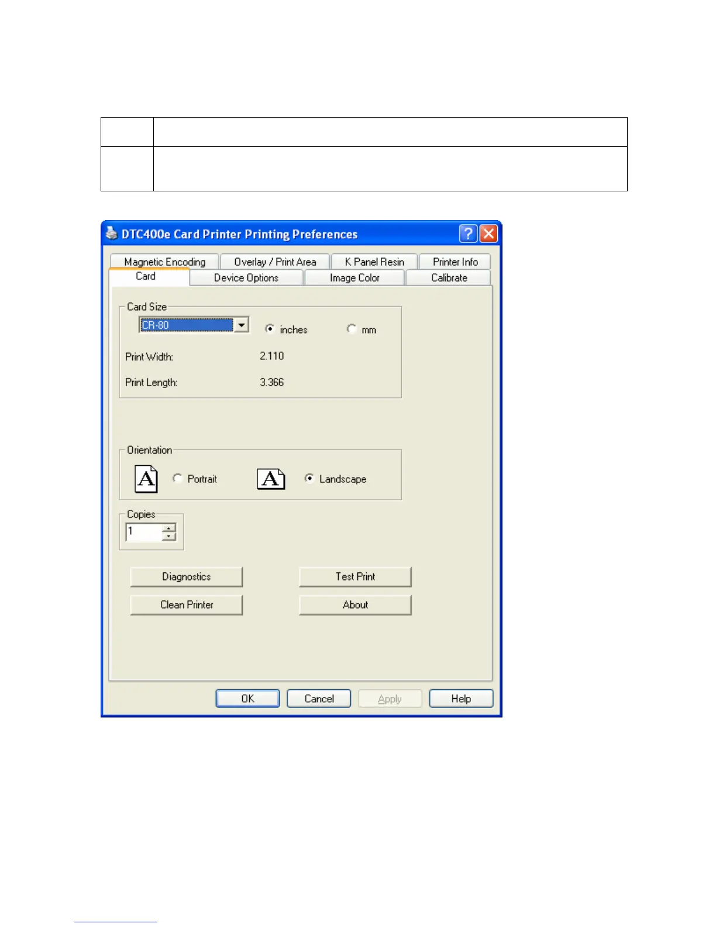Open the Card Size dropdown arrow
Screen dimensions: 716x927
[x=241, y=325]
